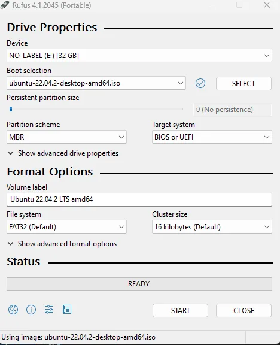Click the 'Target system' label
The height and width of the screenshot is (345, 280).
tap(174, 125)
